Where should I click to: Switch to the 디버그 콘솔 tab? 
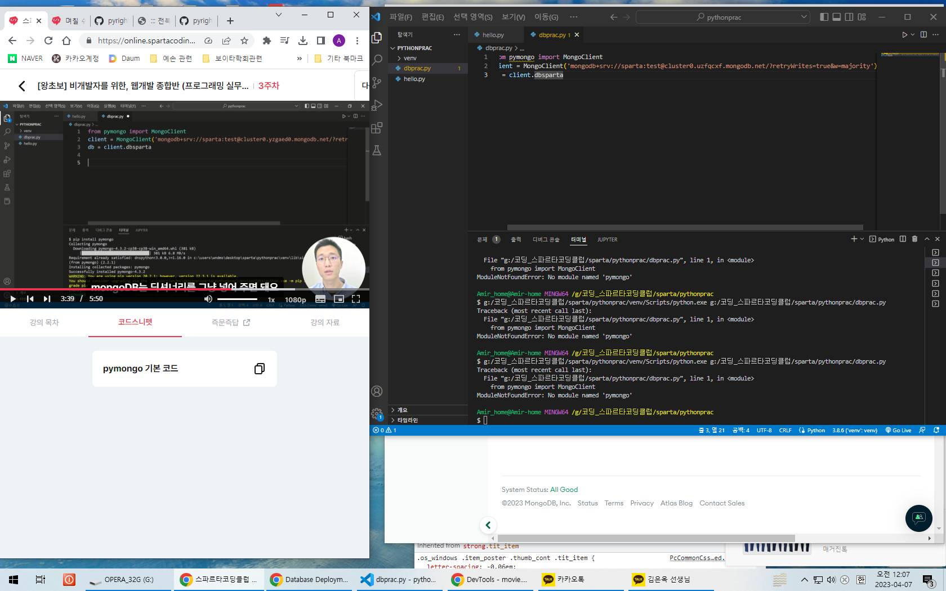[546, 240]
